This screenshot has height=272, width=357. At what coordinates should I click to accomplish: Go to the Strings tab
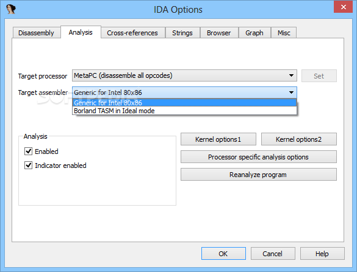pos(182,33)
